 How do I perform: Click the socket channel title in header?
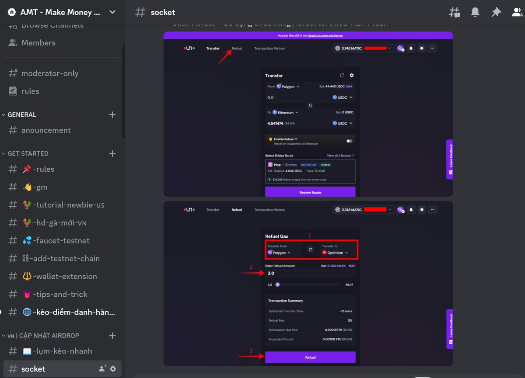pos(163,12)
